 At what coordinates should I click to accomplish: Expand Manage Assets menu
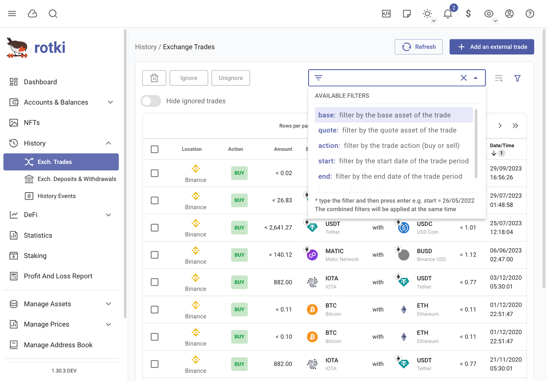click(x=108, y=304)
